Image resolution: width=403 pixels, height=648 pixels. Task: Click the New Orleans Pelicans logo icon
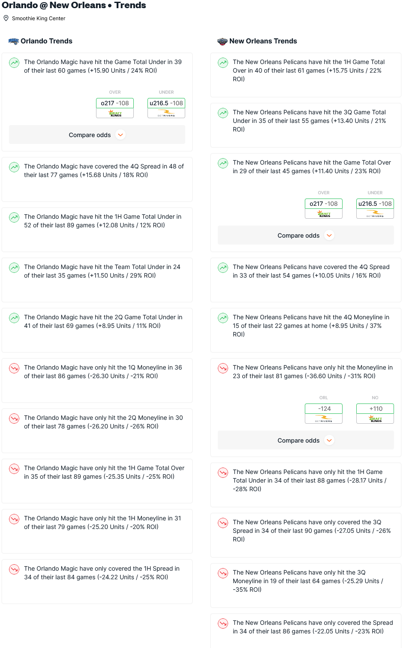[x=222, y=41]
